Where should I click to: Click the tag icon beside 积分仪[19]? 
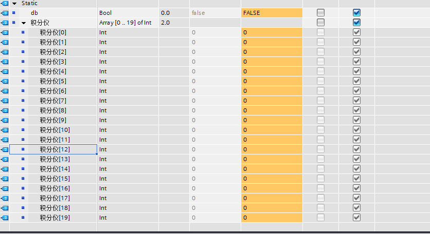[5, 218]
